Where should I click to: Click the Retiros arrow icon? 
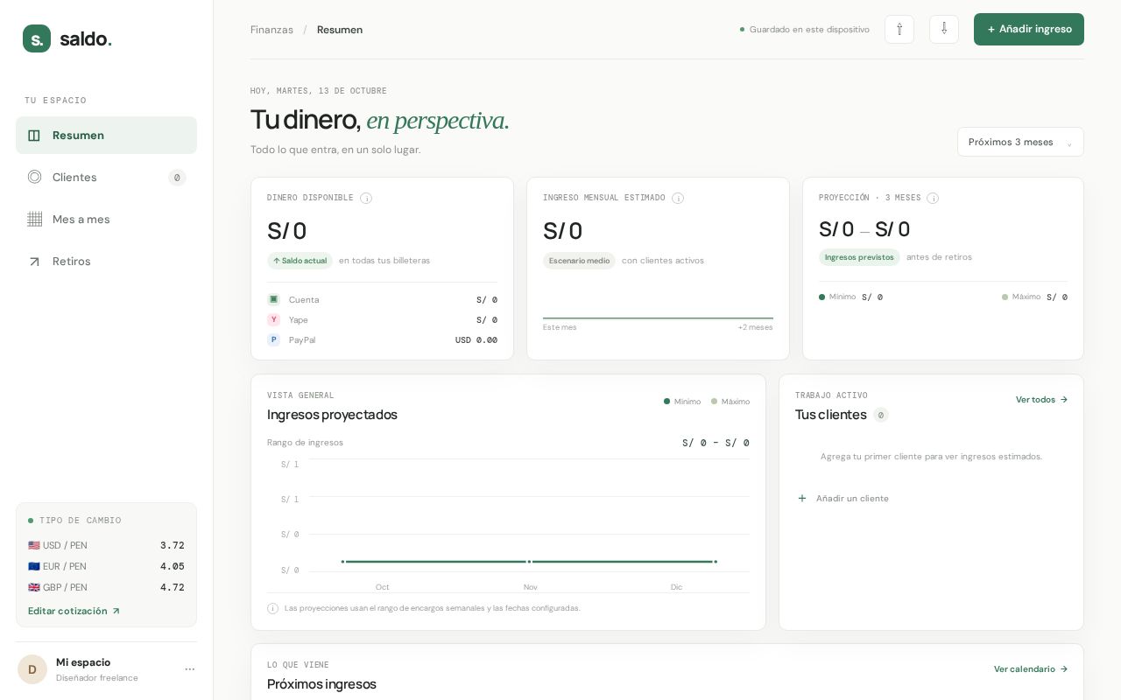(34, 262)
